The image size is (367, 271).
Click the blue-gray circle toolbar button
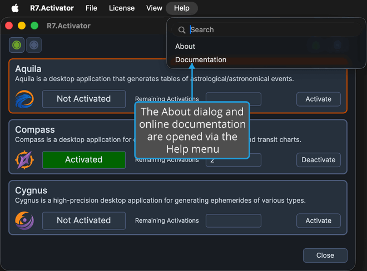(x=34, y=45)
